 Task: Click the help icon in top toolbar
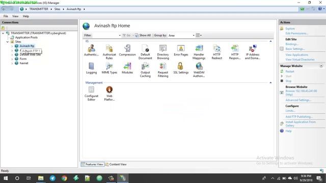click(320, 9)
